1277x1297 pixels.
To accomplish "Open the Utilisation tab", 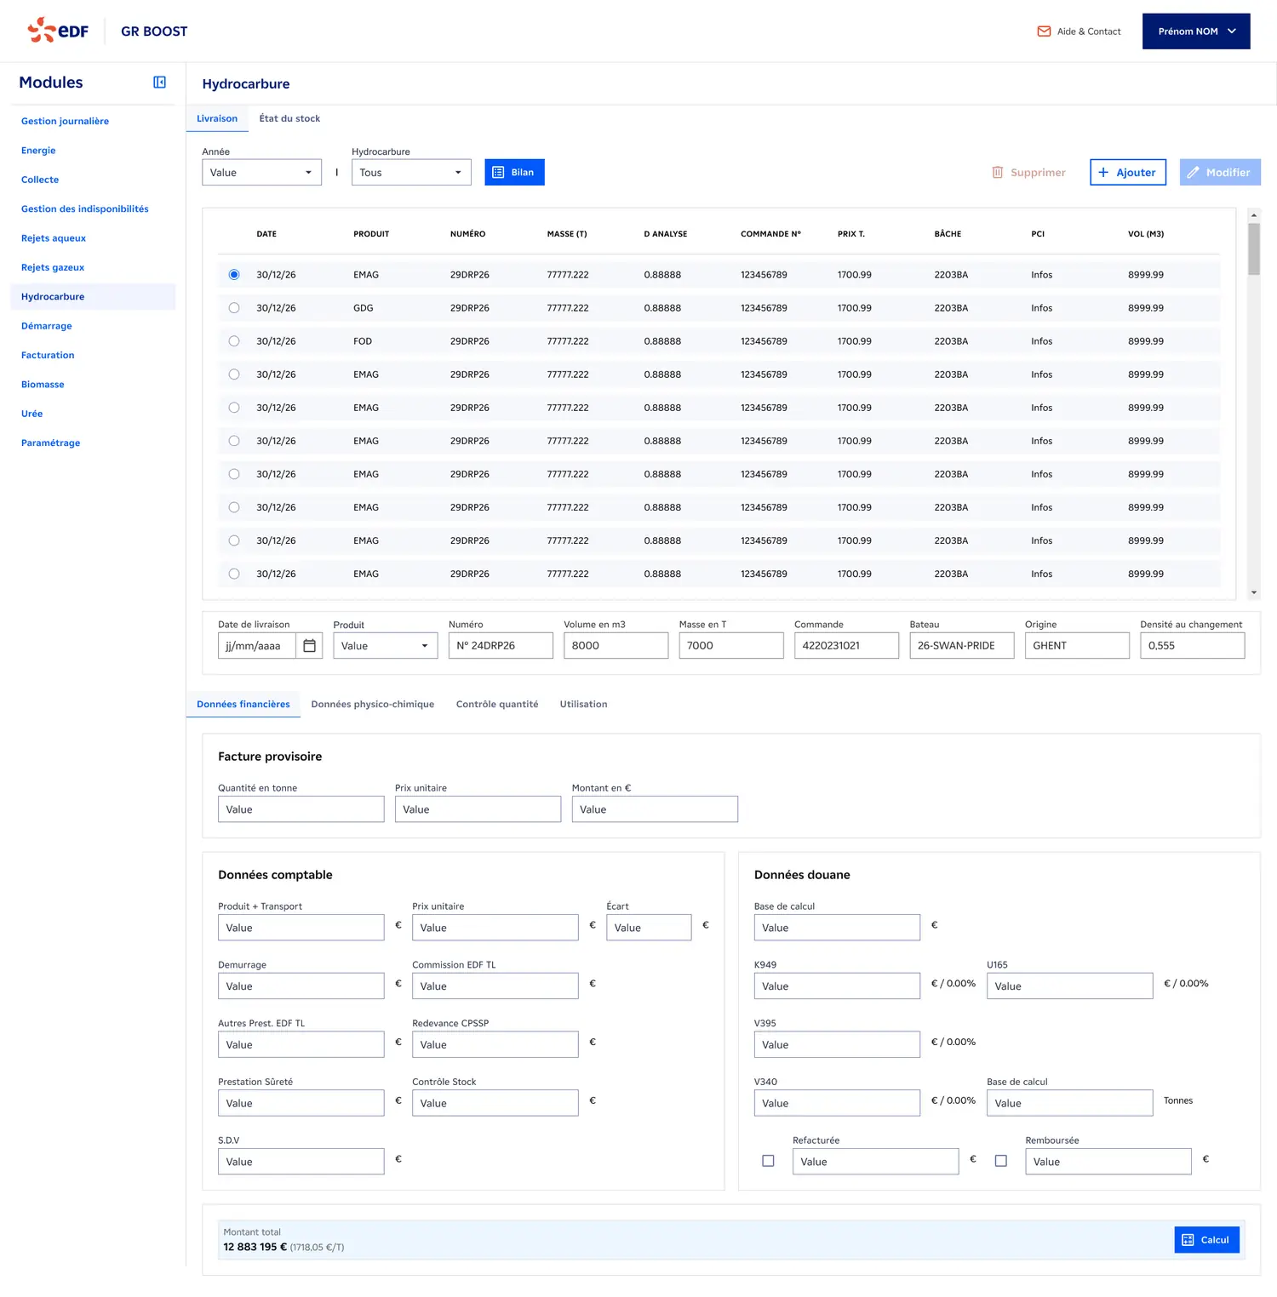I will coord(583,705).
